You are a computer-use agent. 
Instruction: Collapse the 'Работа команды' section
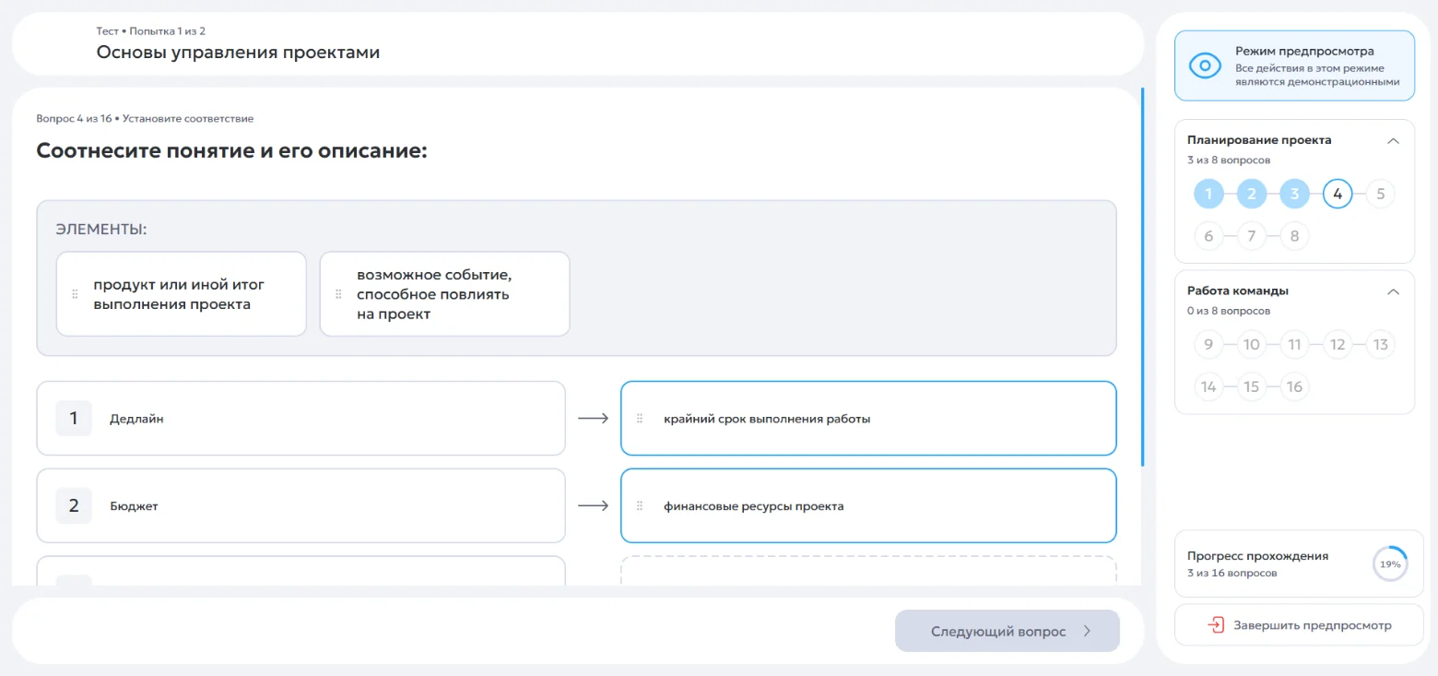point(1394,291)
